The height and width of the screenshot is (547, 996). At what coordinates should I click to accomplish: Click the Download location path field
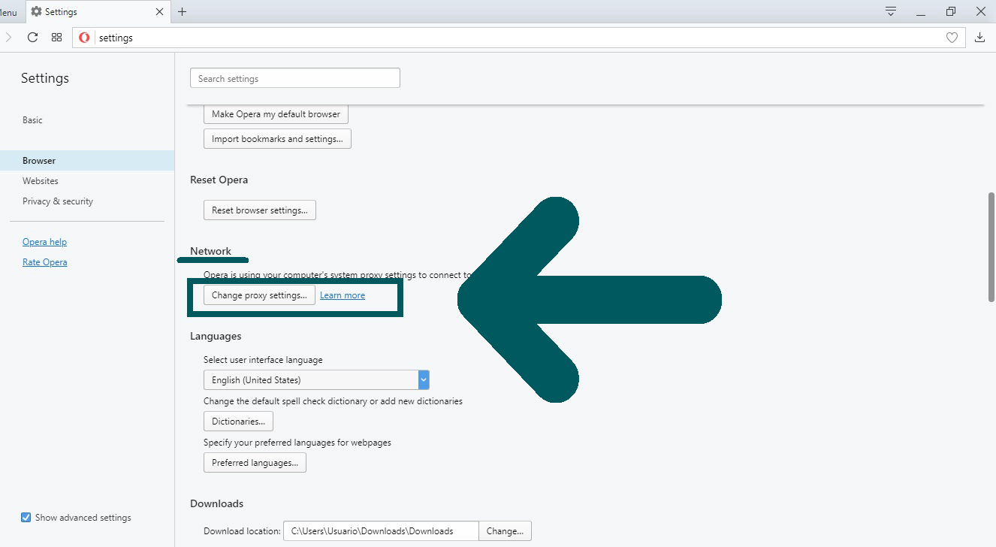(x=381, y=531)
